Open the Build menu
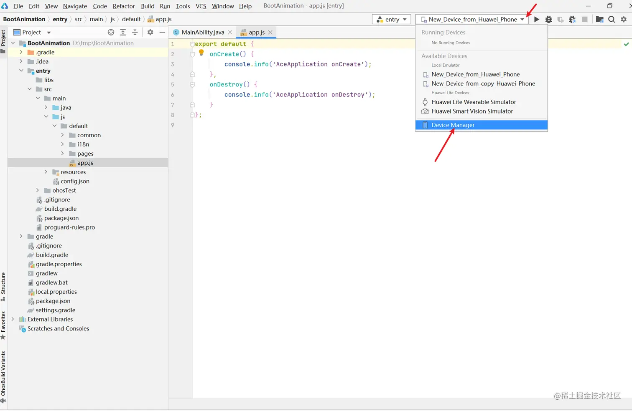The height and width of the screenshot is (411, 632). (148, 6)
